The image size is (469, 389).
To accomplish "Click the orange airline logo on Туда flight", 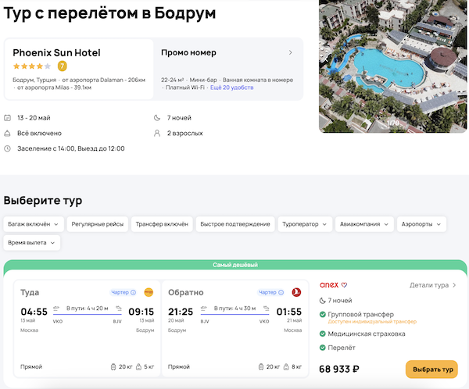I will tap(148, 293).
